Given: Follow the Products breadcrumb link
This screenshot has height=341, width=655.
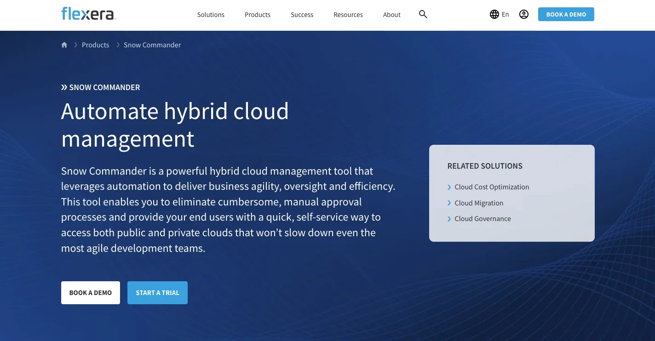Looking at the screenshot, I should [x=95, y=45].
